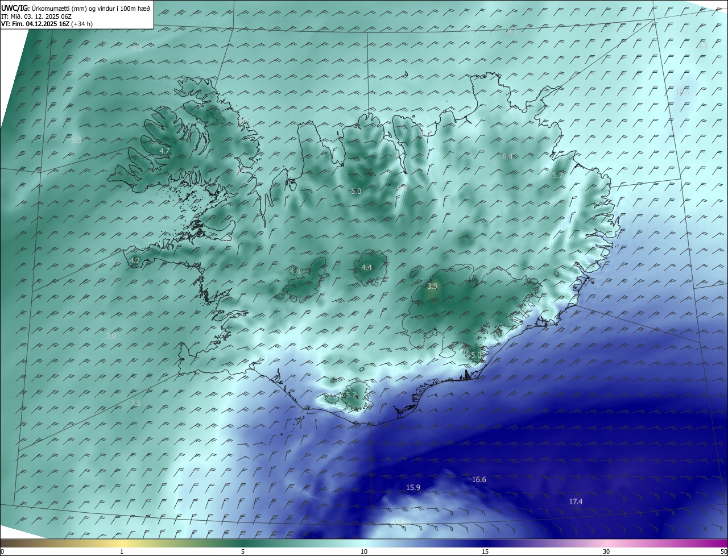Viewport: 728px width, 556px height.
Task: Click the 'VT: Fim. 04.12.2025 16Z (+34 h)' line
Action: tap(47, 24)
